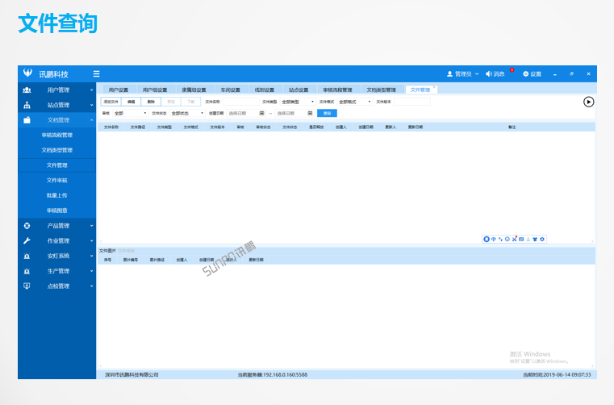Open the 消息 speaker notification icon

pyautogui.click(x=489, y=73)
